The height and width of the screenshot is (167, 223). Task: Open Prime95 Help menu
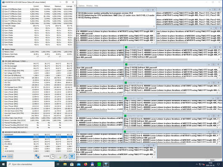(96, 6)
